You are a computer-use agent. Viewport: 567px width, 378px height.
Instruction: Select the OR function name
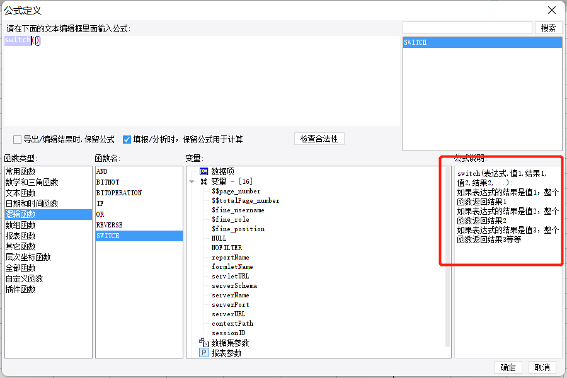[x=139, y=214]
